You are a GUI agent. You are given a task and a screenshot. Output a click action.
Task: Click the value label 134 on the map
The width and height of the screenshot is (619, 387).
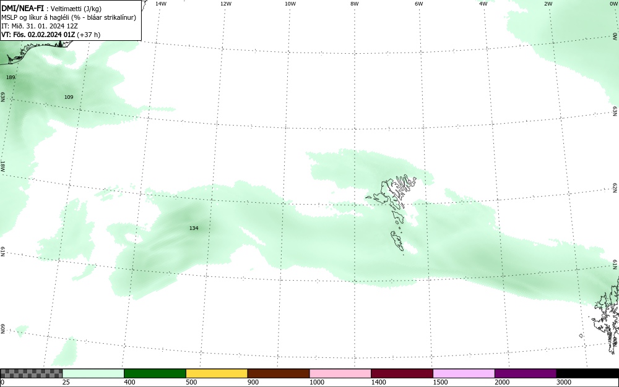[194, 228]
